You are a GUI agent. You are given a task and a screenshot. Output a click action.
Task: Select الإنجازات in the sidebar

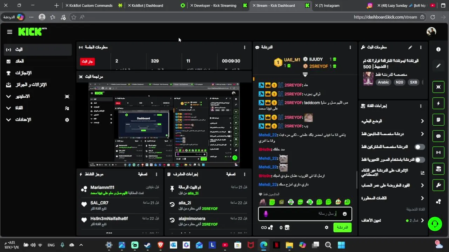click(38, 73)
